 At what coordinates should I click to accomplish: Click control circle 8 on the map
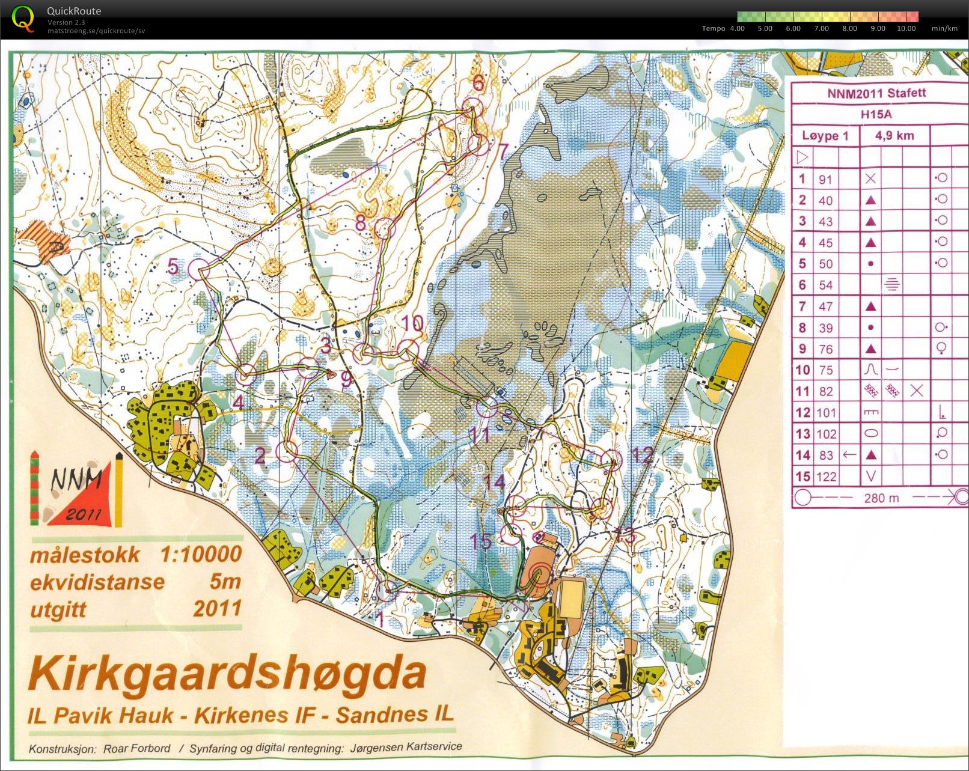click(385, 229)
